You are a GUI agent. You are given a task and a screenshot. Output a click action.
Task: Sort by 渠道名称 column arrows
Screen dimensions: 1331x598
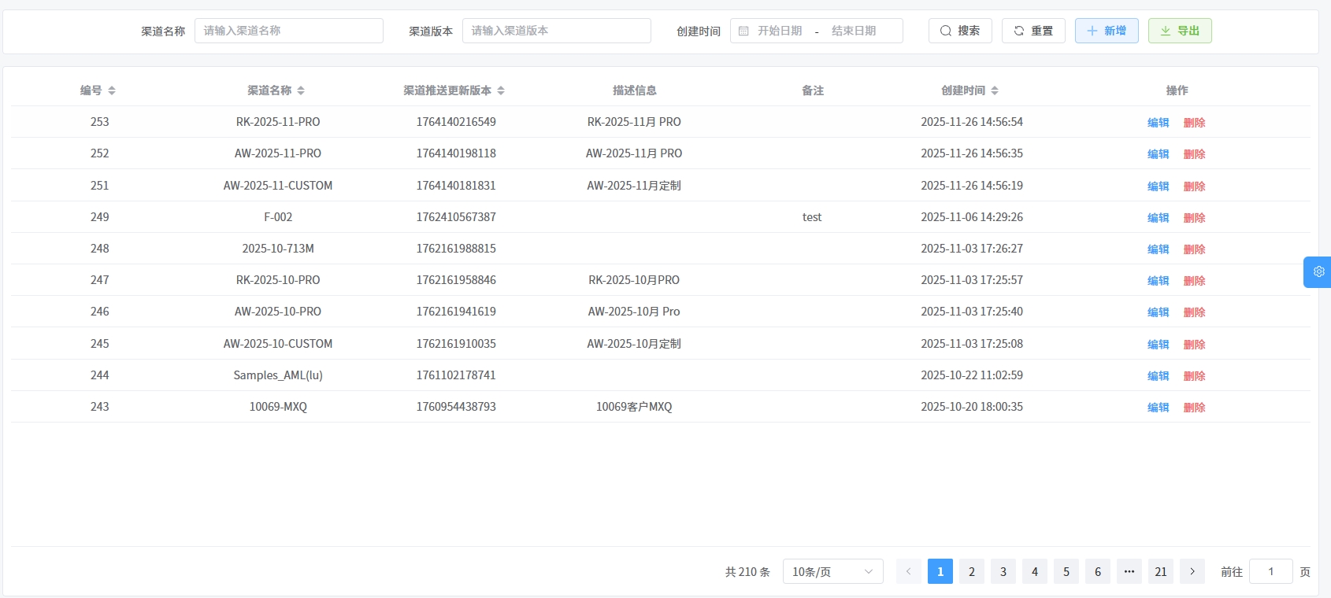coord(300,90)
